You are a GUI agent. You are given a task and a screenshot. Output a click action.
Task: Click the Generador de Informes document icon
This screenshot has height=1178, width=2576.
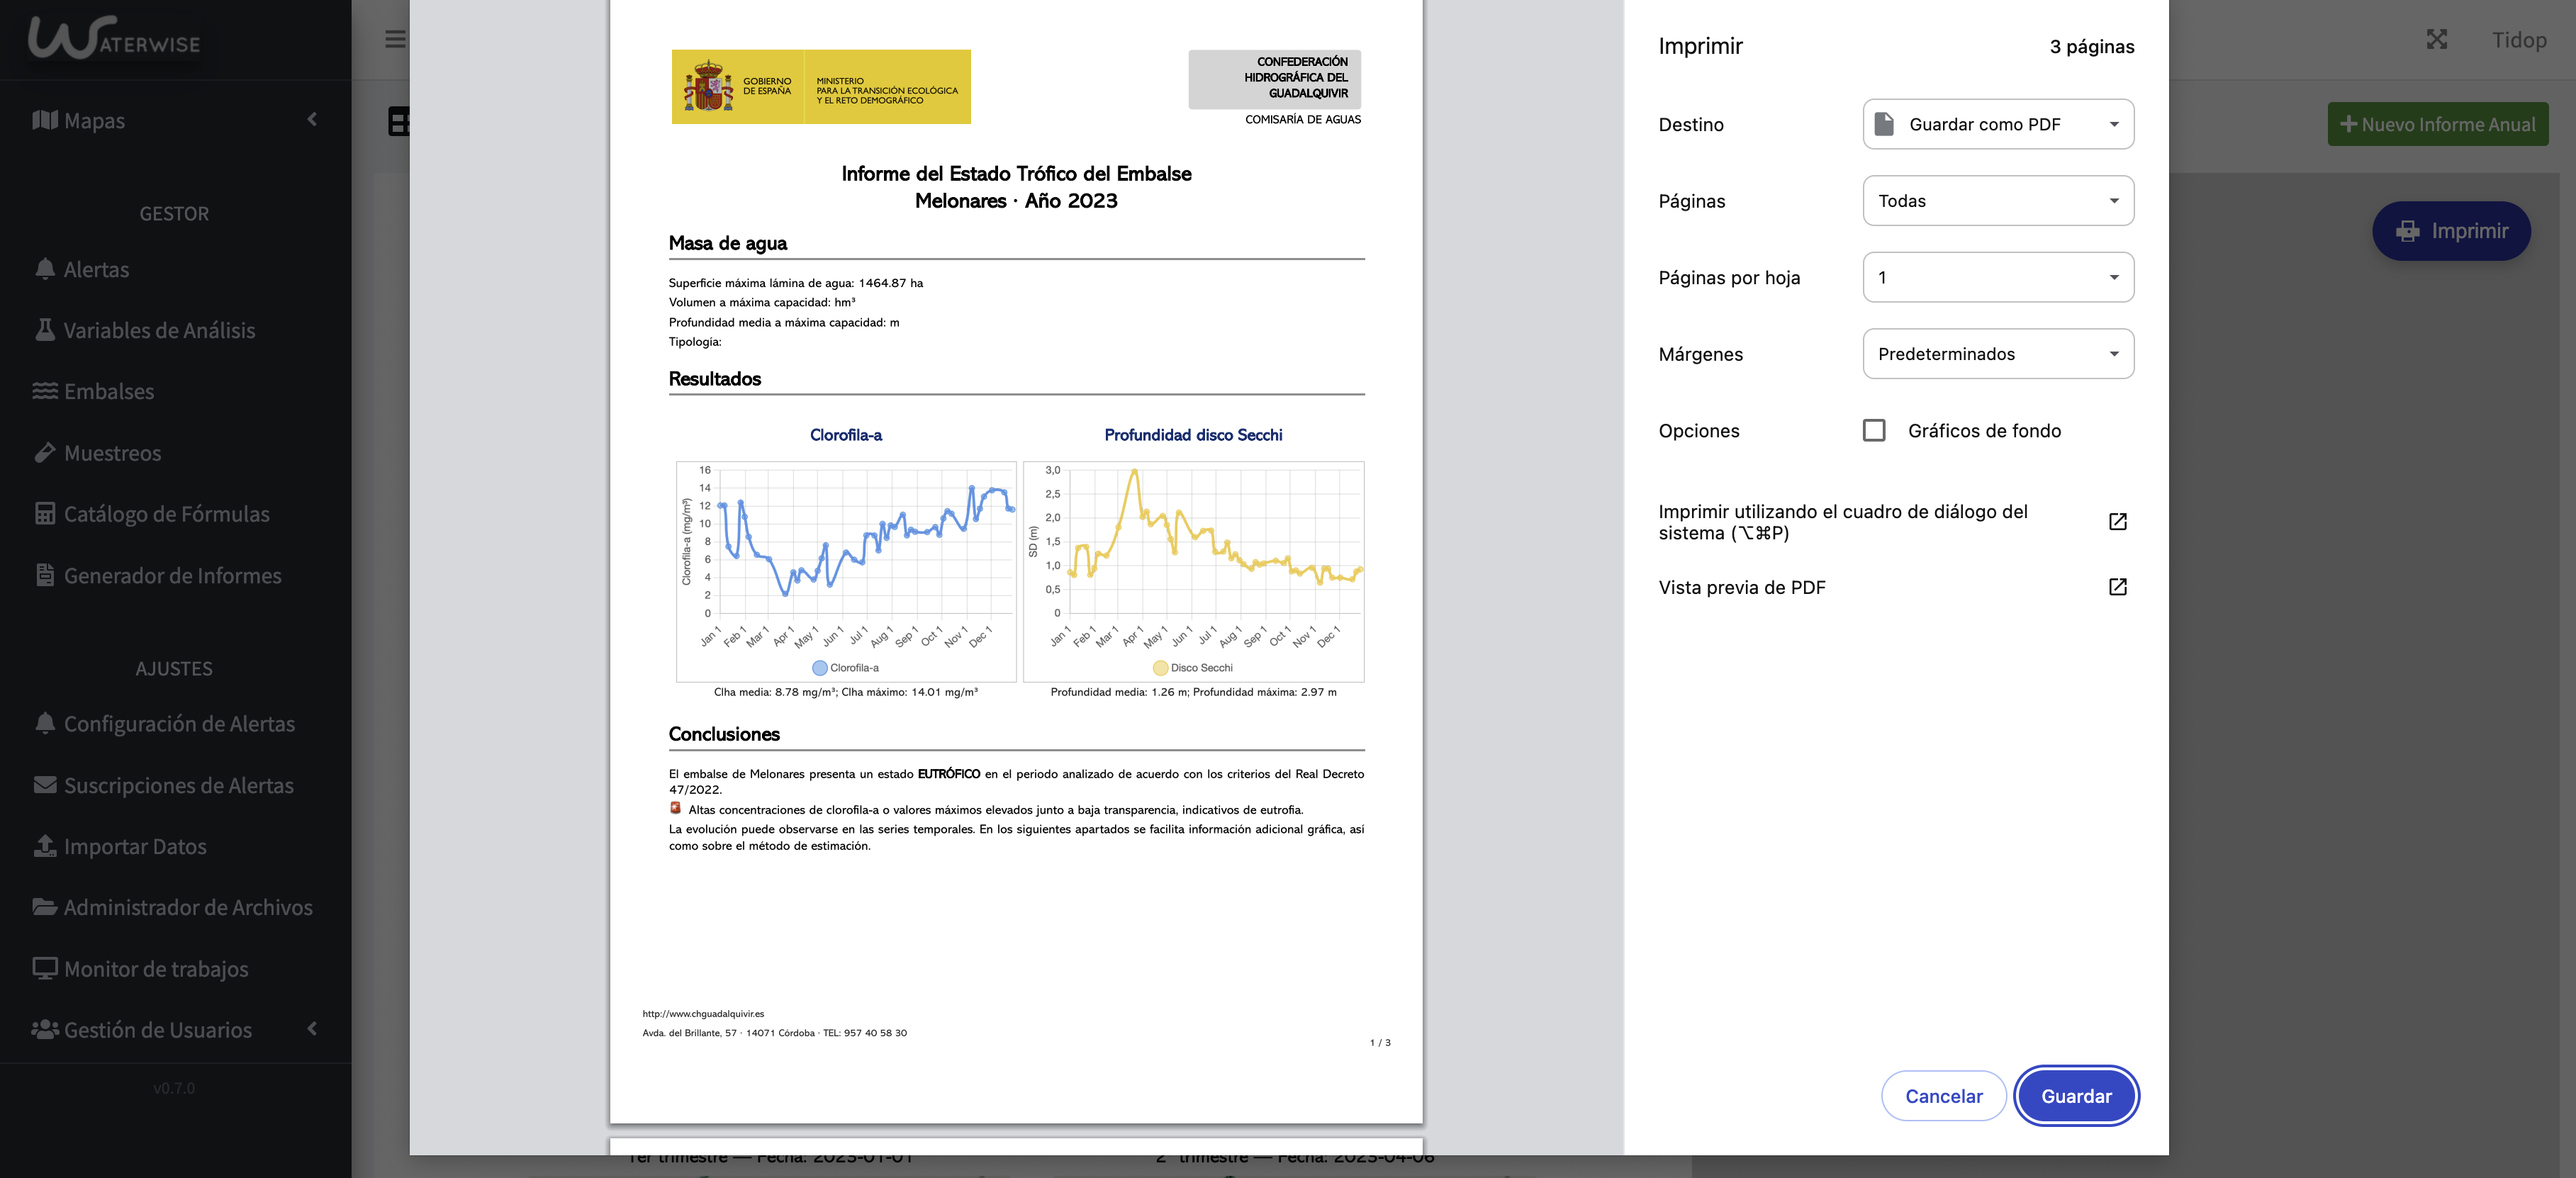(x=45, y=575)
